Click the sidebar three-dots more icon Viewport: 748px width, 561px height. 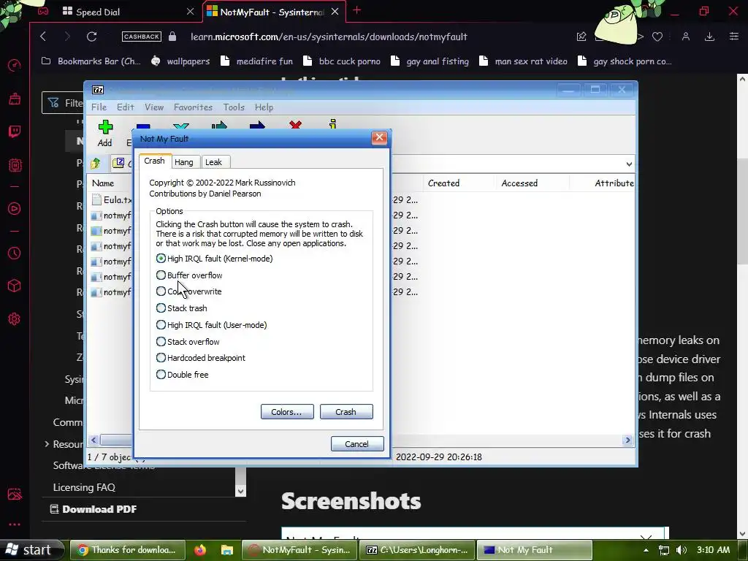15,524
